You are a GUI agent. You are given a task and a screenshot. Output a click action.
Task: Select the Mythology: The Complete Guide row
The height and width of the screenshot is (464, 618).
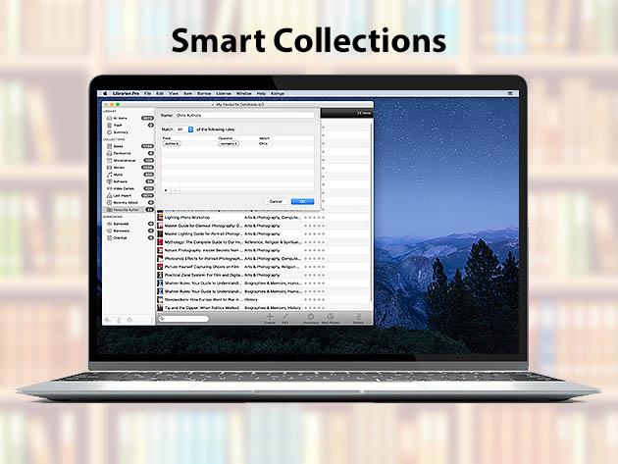pos(263,242)
